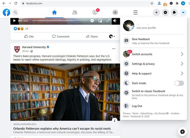Open the Harvard post options ellipsis

(x=114, y=49)
